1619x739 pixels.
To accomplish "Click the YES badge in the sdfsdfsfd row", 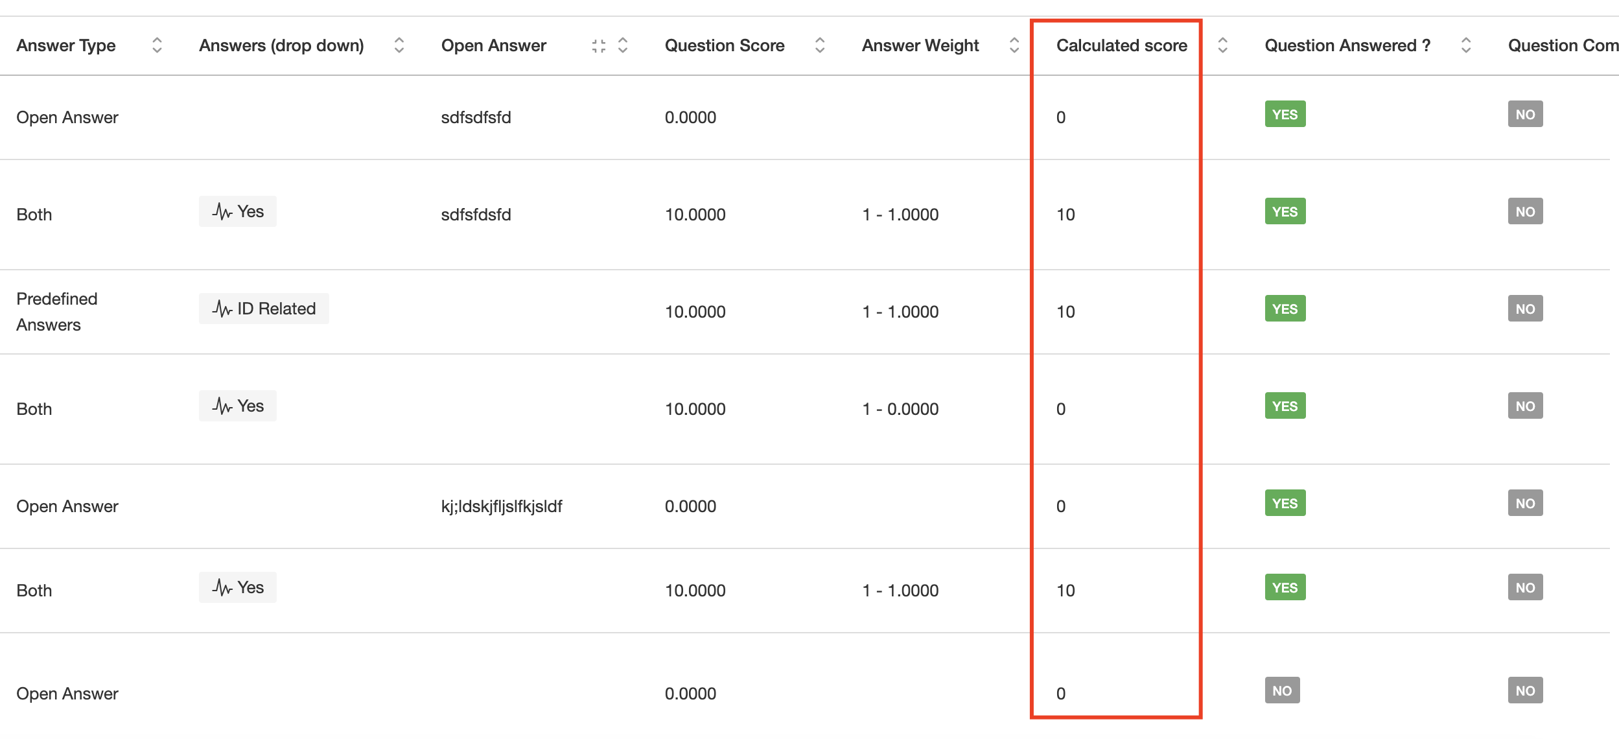I will [x=1285, y=114].
